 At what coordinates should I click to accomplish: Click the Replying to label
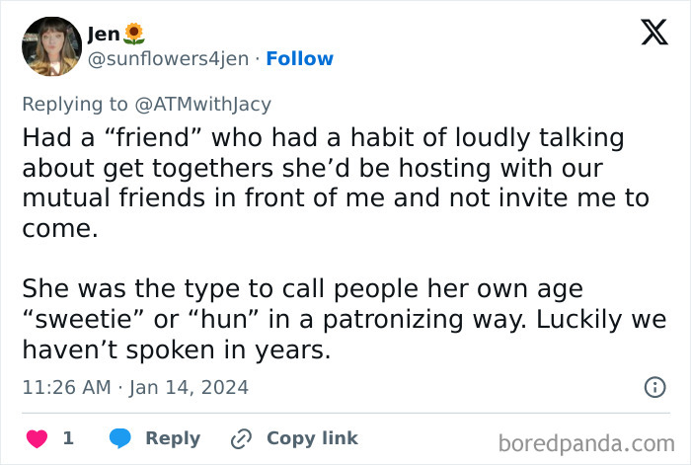click(75, 105)
